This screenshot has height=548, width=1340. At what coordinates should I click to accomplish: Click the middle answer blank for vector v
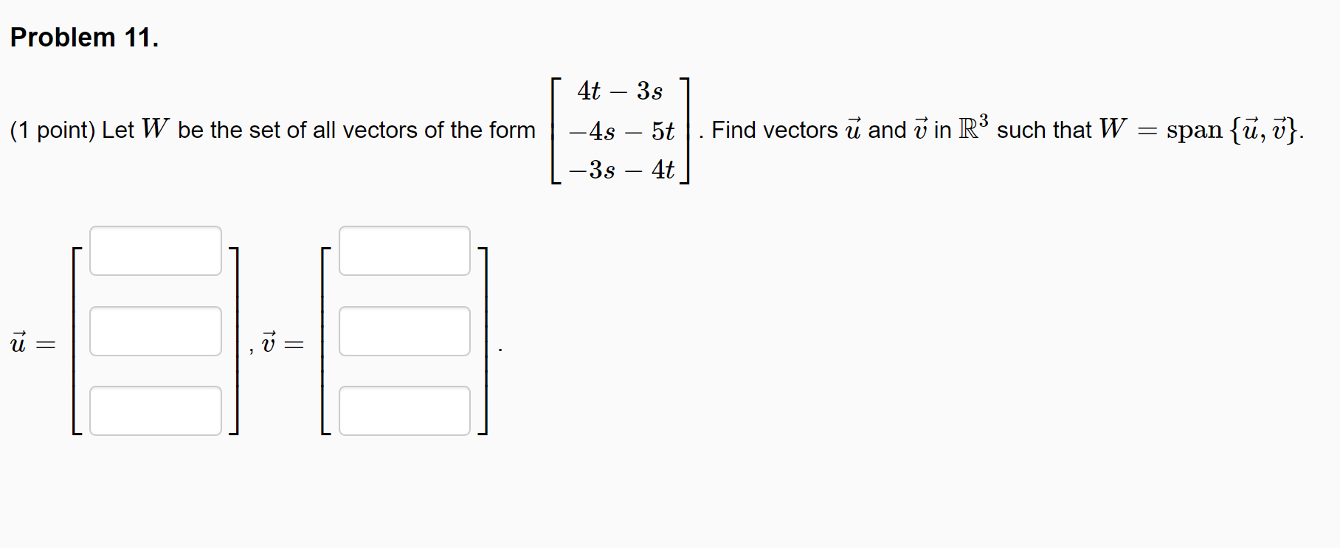pyautogui.click(x=404, y=332)
